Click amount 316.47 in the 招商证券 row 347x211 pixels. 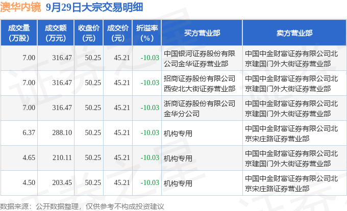[62, 83]
